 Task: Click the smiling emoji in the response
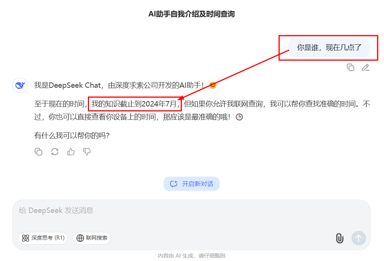tap(212, 85)
